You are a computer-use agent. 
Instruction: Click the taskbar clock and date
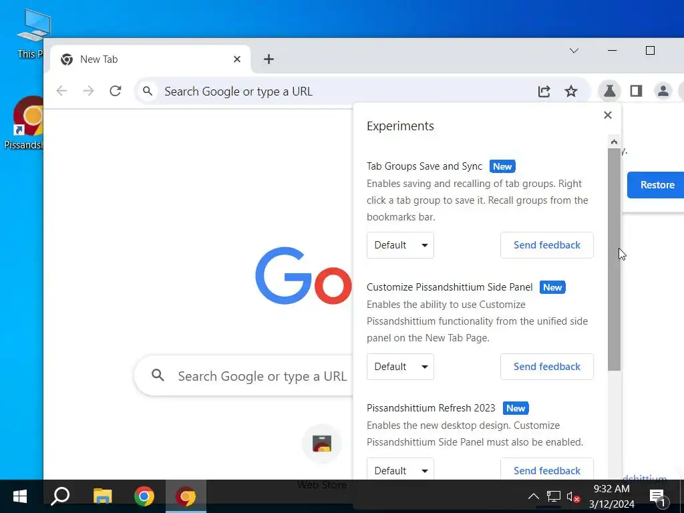[612, 496]
